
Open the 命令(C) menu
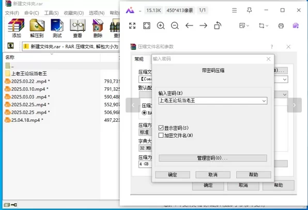coord(32,13)
